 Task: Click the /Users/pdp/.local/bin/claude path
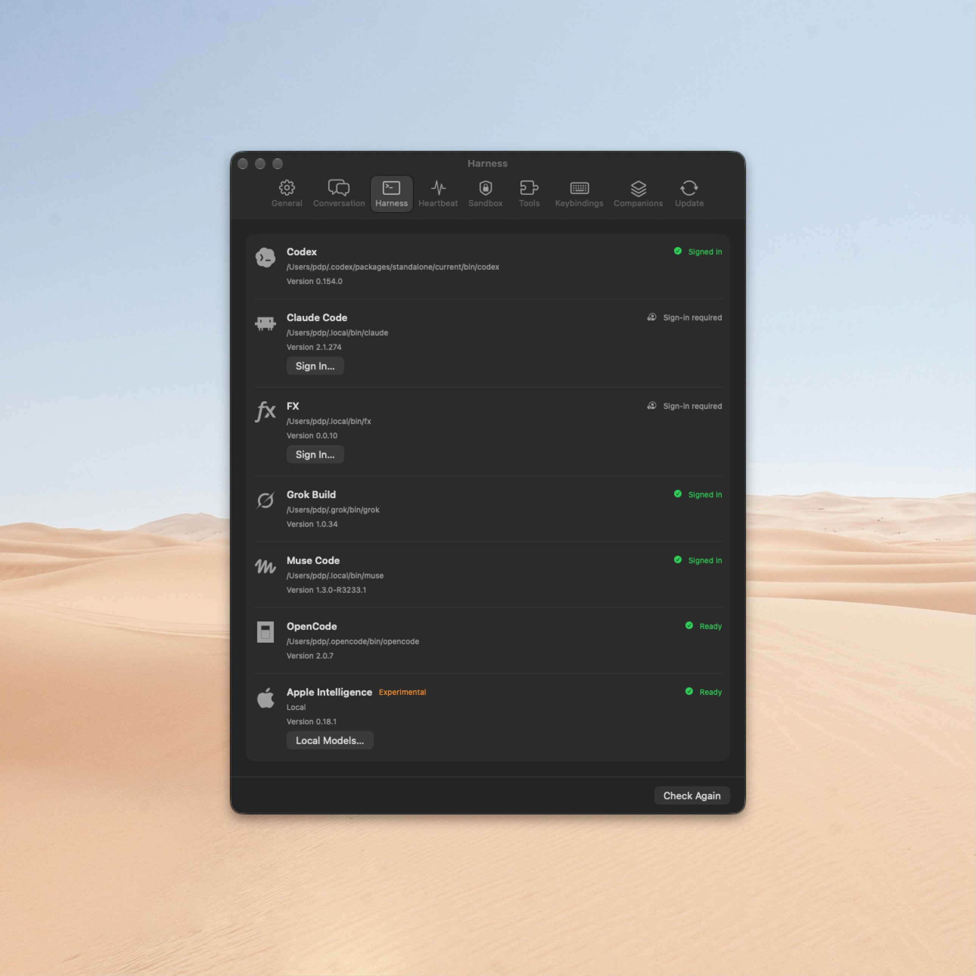tap(337, 333)
